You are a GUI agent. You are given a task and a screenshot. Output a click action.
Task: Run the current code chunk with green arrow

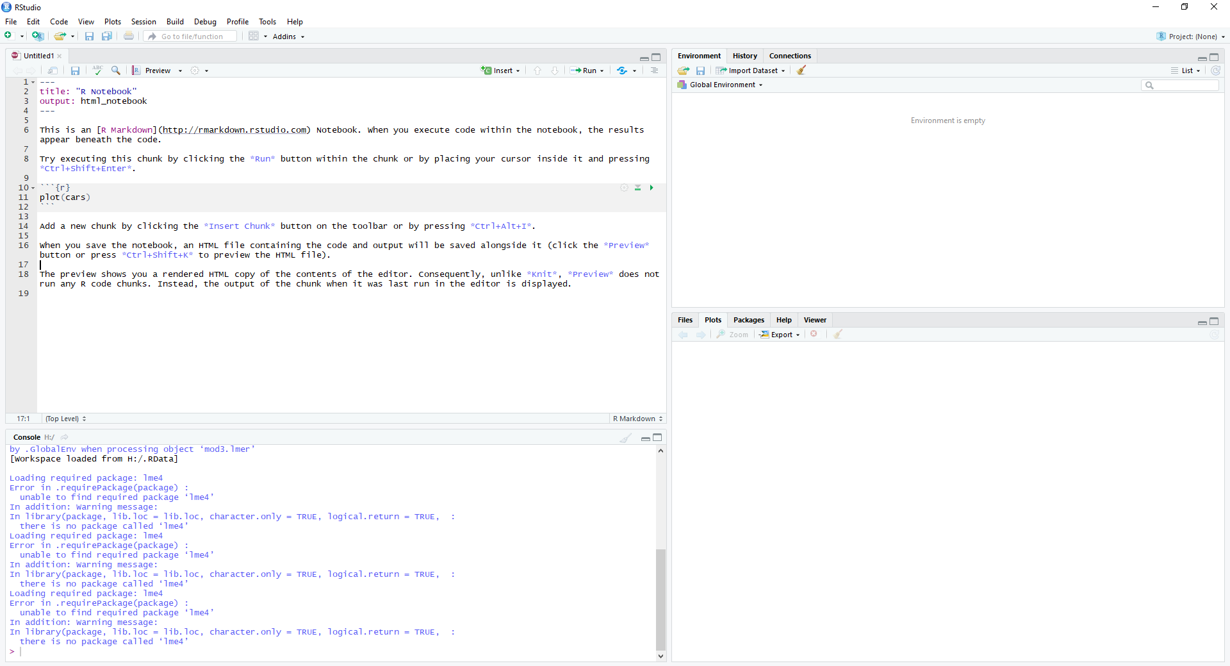coord(652,188)
